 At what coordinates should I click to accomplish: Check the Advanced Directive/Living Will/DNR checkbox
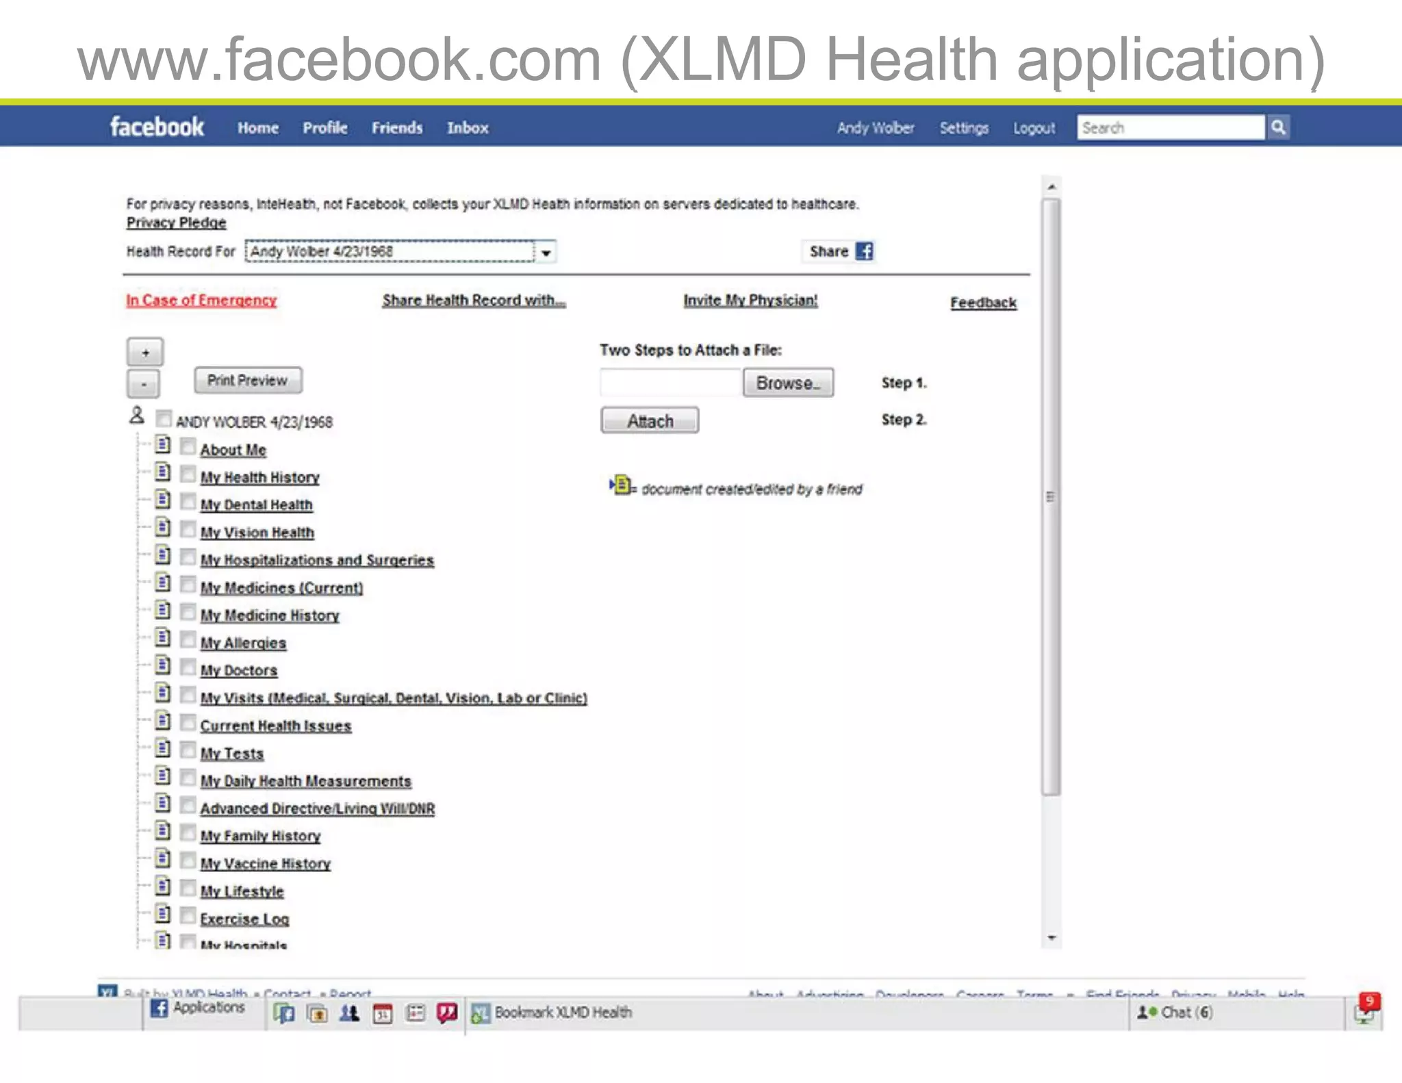pyautogui.click(x=188, y=806)
